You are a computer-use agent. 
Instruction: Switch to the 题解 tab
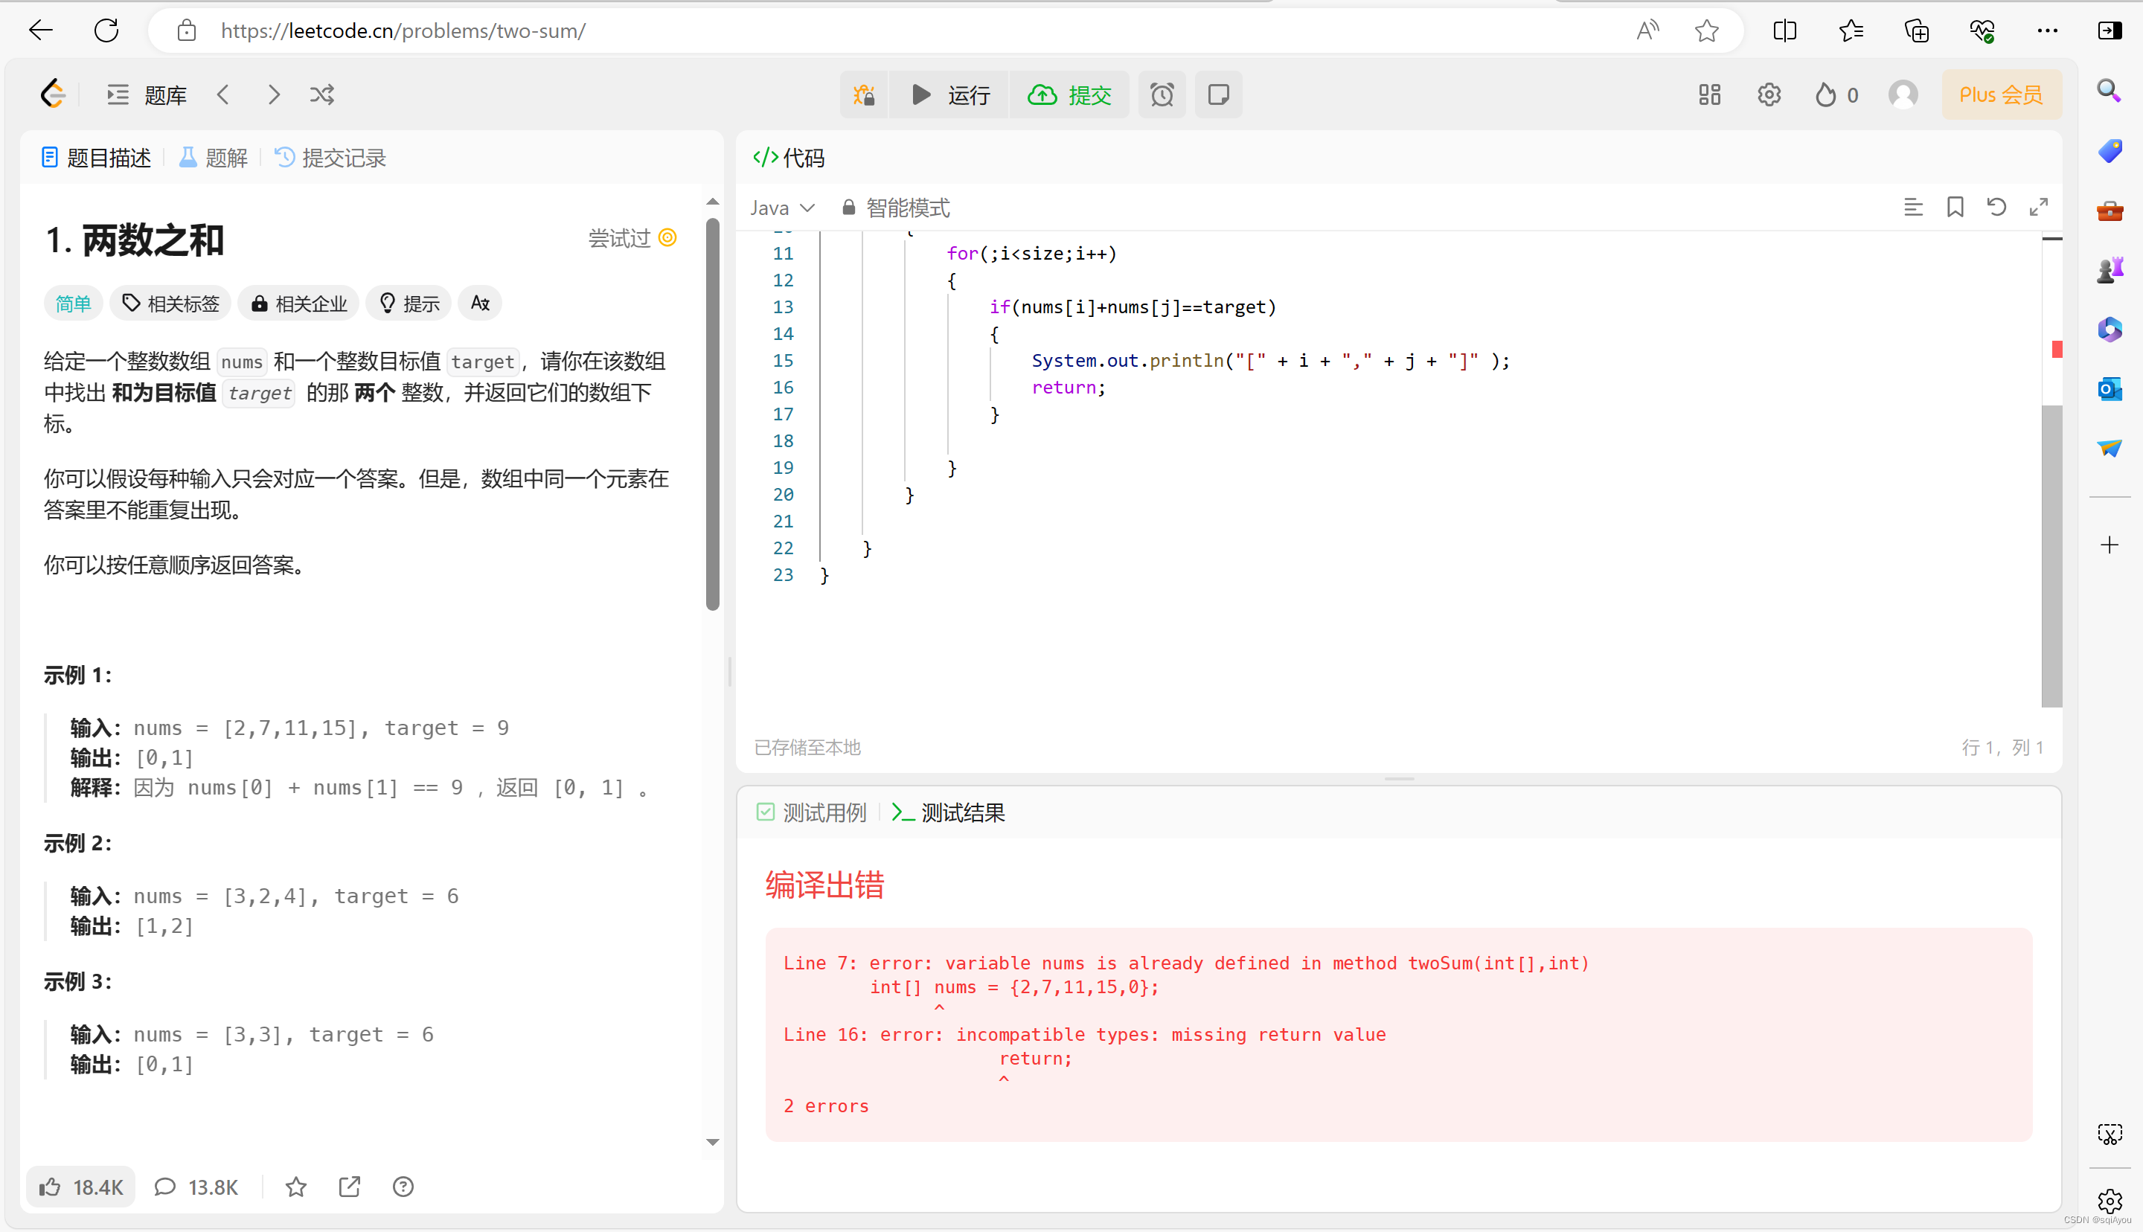pyautogui.click(x=214, y=158)
